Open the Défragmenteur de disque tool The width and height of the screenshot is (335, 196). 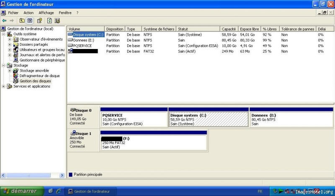click(39, 76)
